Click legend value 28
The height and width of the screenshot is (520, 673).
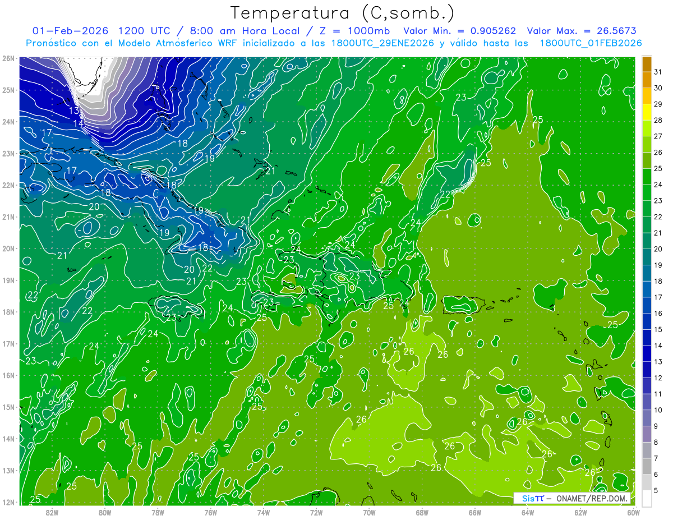(x=658, y=120)
